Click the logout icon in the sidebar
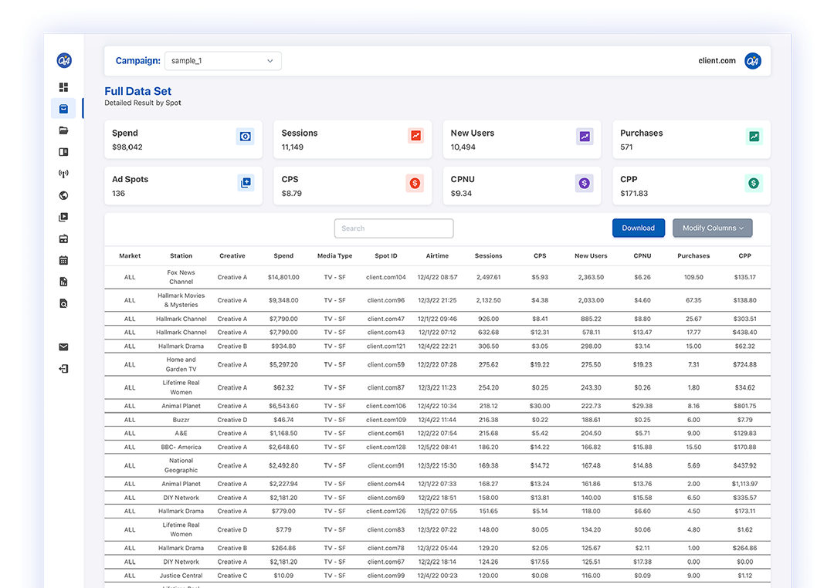The image size is (834, 588). click(63, 368)
